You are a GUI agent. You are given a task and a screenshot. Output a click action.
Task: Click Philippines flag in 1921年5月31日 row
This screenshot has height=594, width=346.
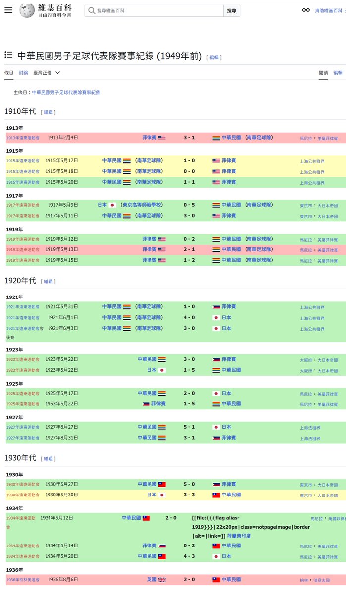[x=216, y=307]
